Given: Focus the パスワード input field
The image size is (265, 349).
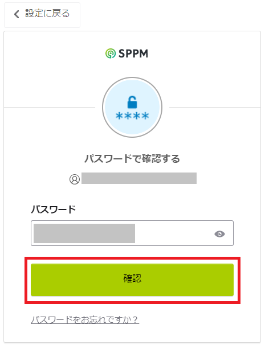Looking at the screenshot, I should click(132, 233).
